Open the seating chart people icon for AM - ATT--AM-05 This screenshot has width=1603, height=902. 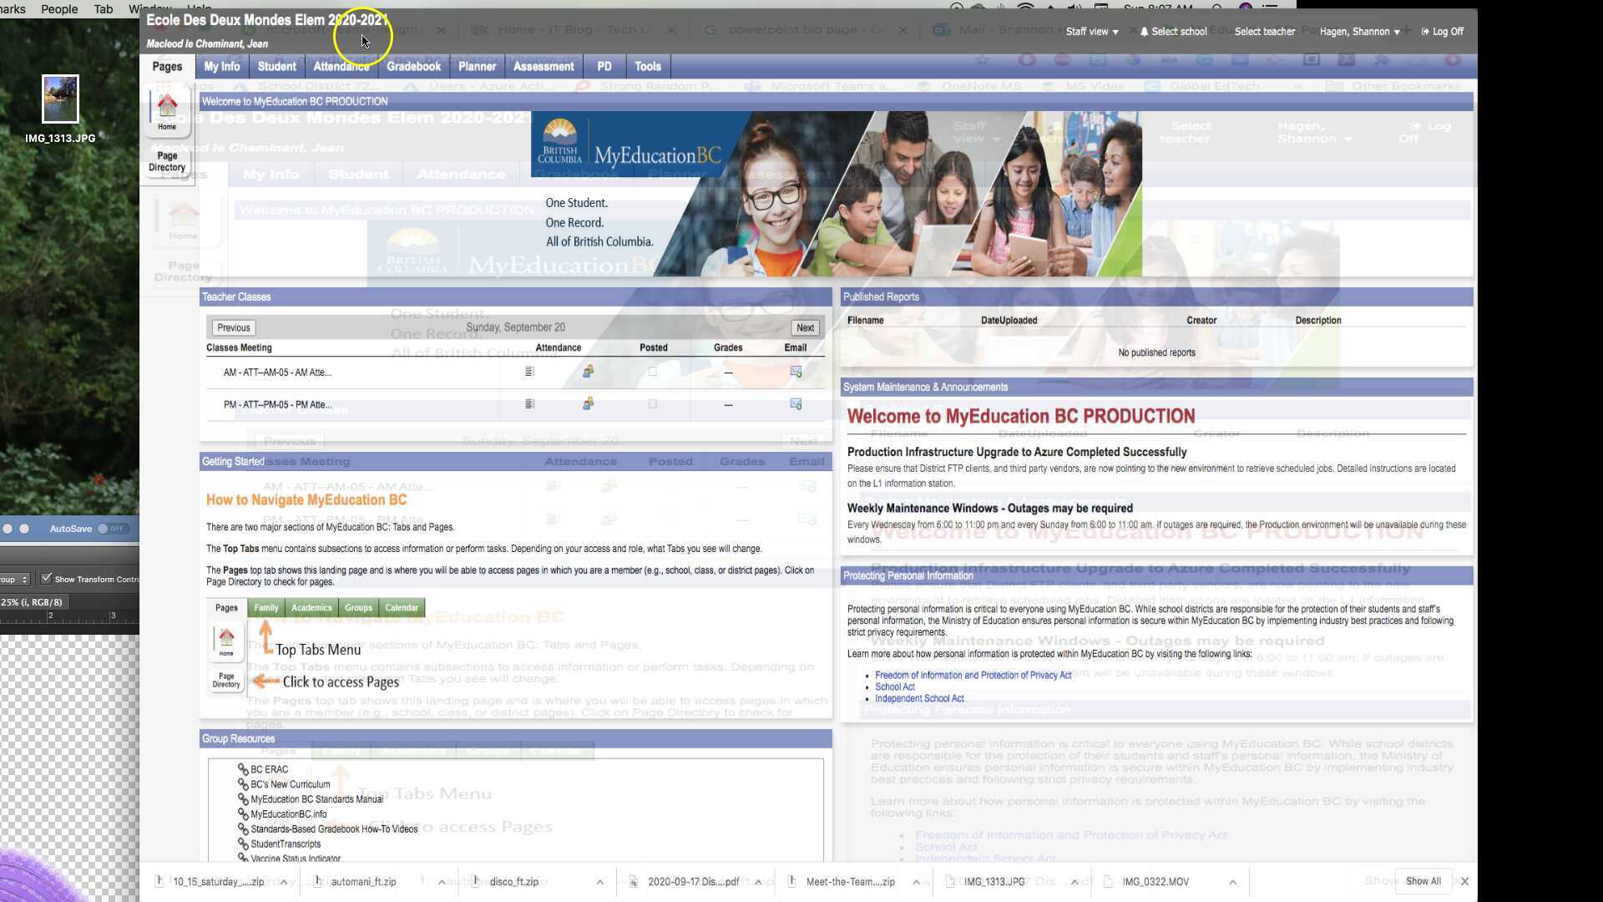[x=589, y=371]
